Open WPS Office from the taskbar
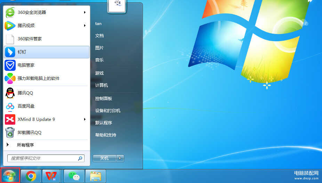The height and width of the screenshot is (183, 322). click(x=51, y=176)
